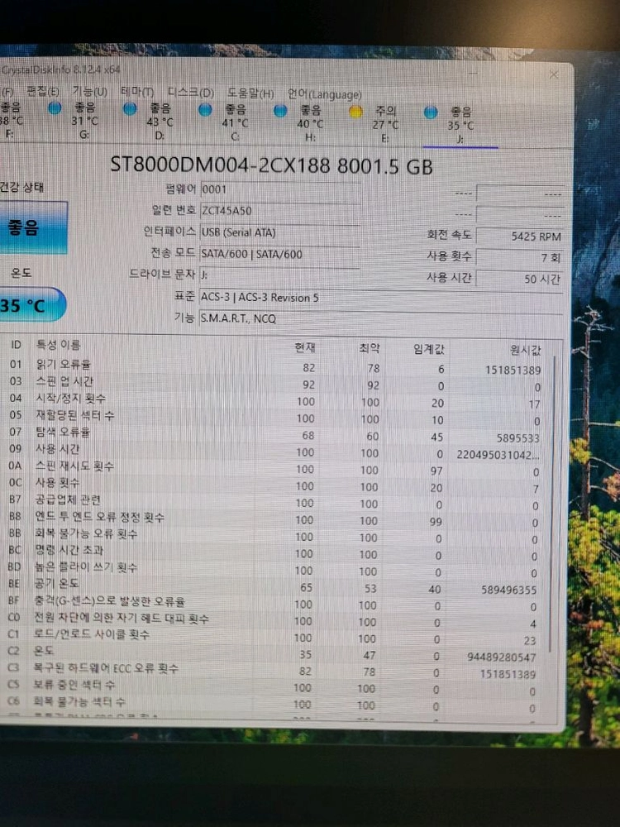Image resolution: width=620 pixels, height=827 pixels.
Task: Click the 최악 column header
Action: point(369,348)
